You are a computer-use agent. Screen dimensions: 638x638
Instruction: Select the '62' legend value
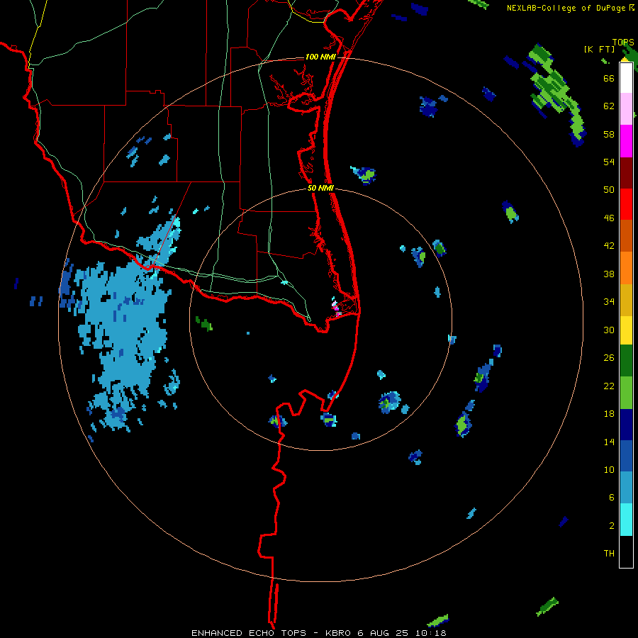pyautogui.click(x=609, y=106)
